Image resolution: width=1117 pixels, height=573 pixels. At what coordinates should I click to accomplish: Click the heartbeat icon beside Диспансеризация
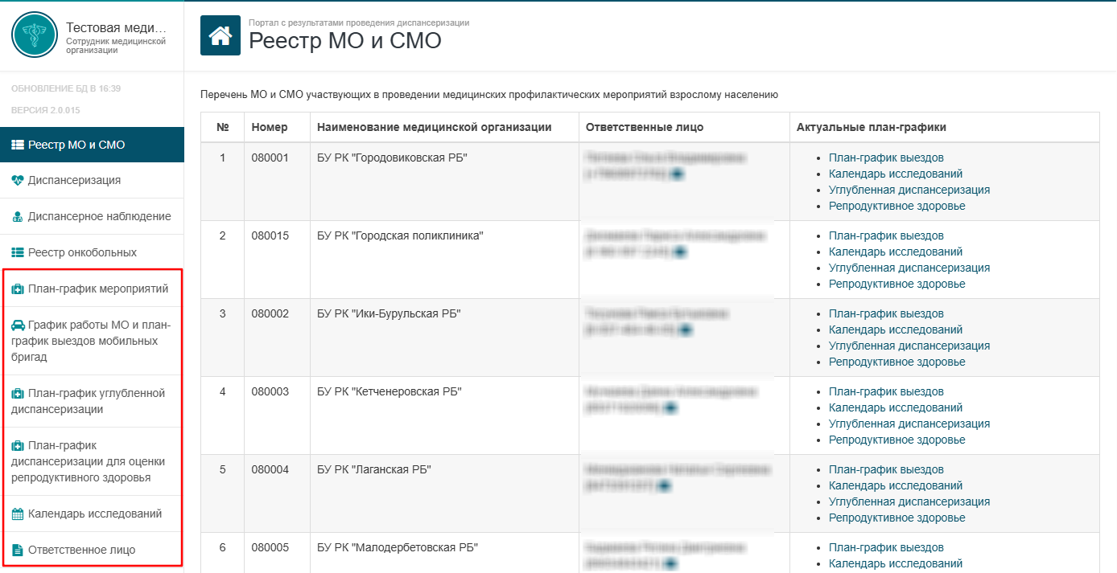[18, 181]
